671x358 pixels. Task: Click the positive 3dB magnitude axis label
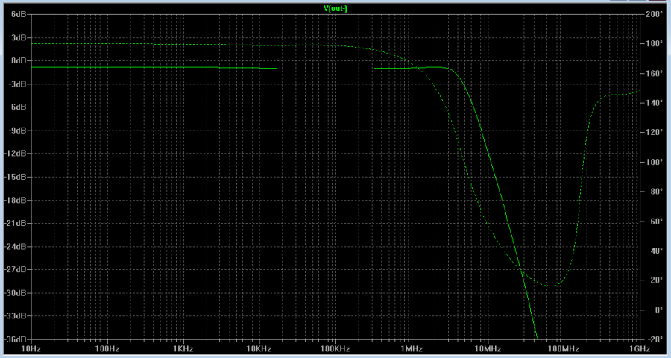click(19, 37)
